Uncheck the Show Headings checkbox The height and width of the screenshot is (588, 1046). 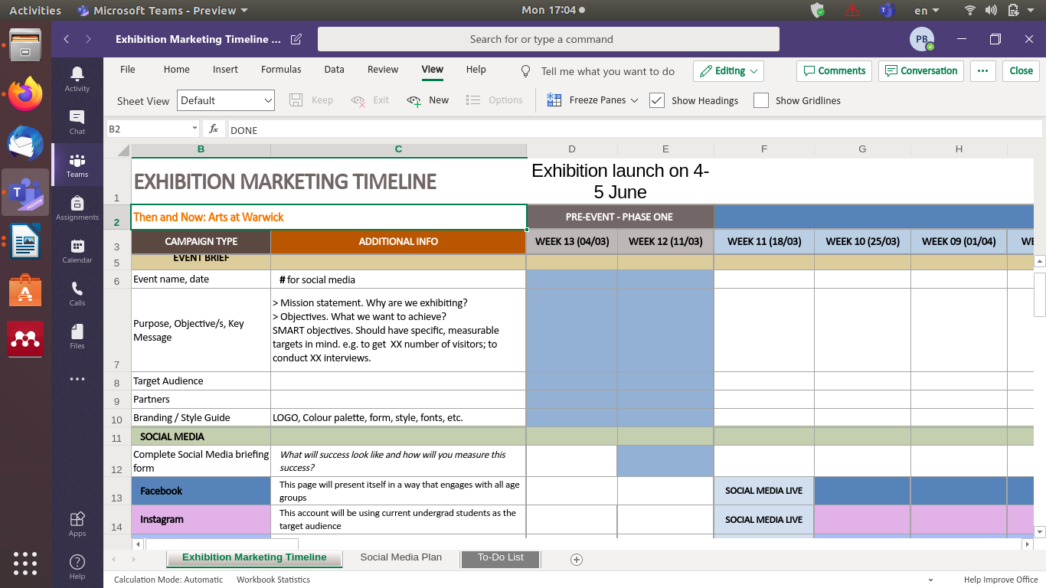pyautogui.click(x=657, y=100)
